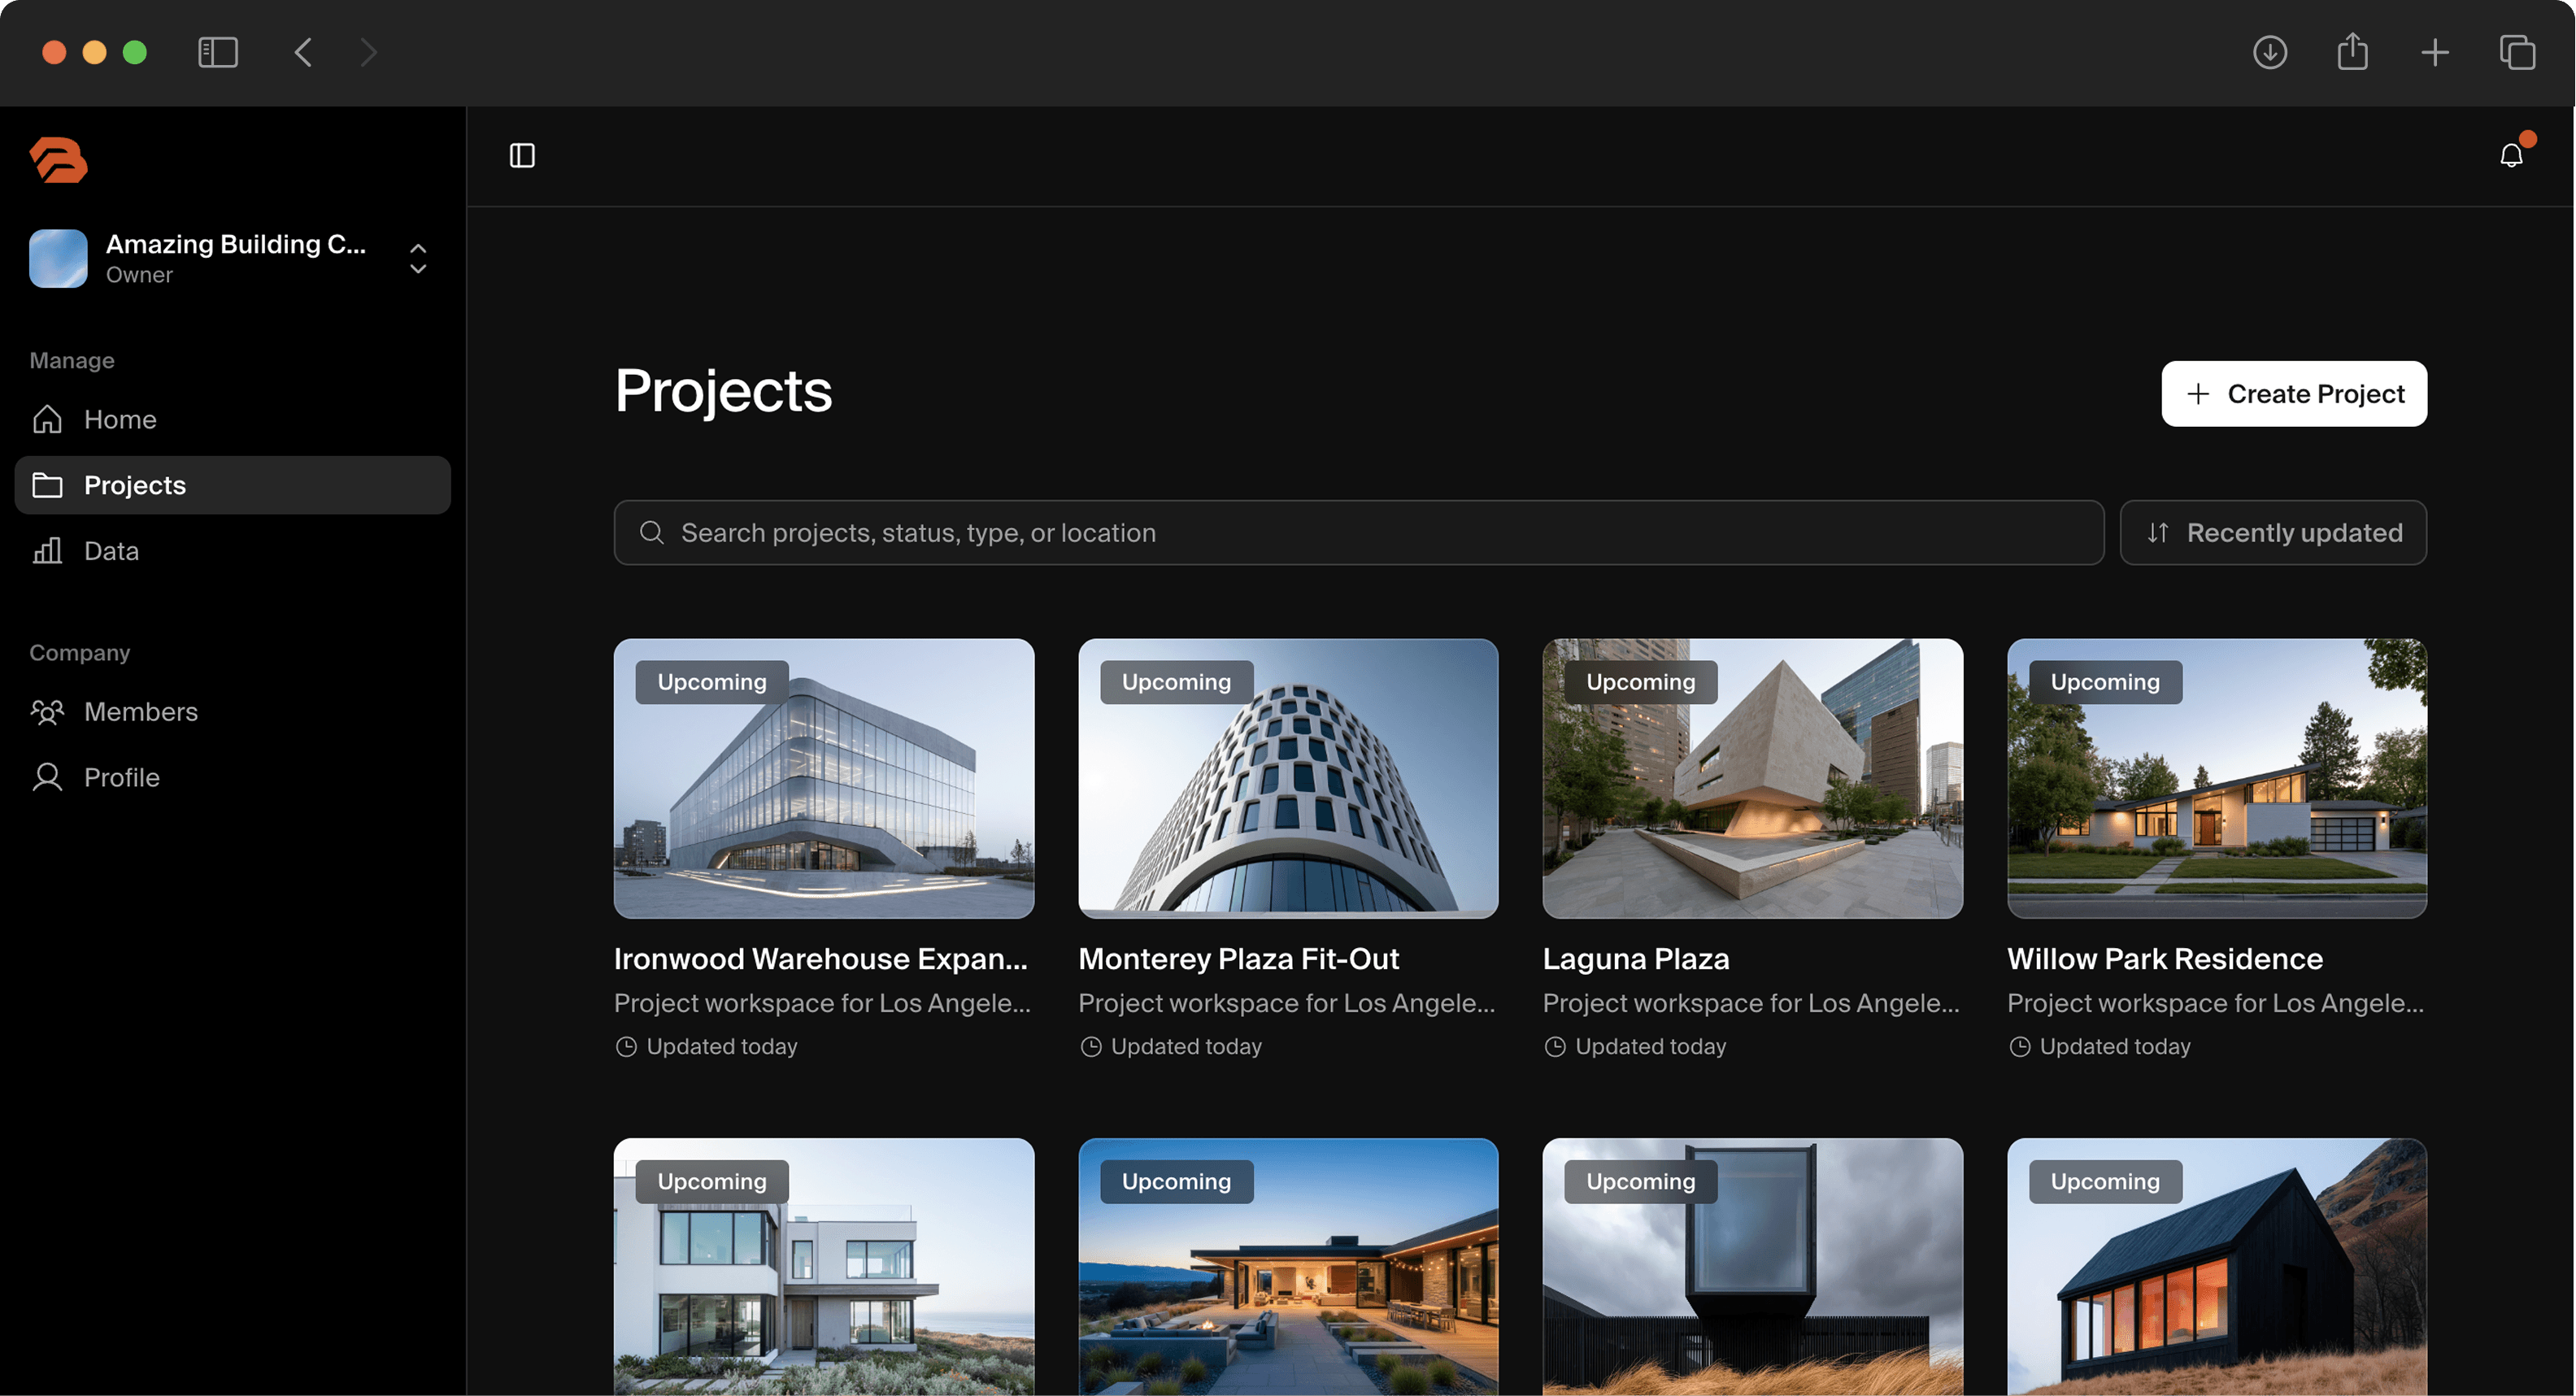Open the Willow Park Residence thumbnail
Image resolution: width=2576 pixels, height=1396 pixels.
pyautogui.click(x=2217, y=778)
